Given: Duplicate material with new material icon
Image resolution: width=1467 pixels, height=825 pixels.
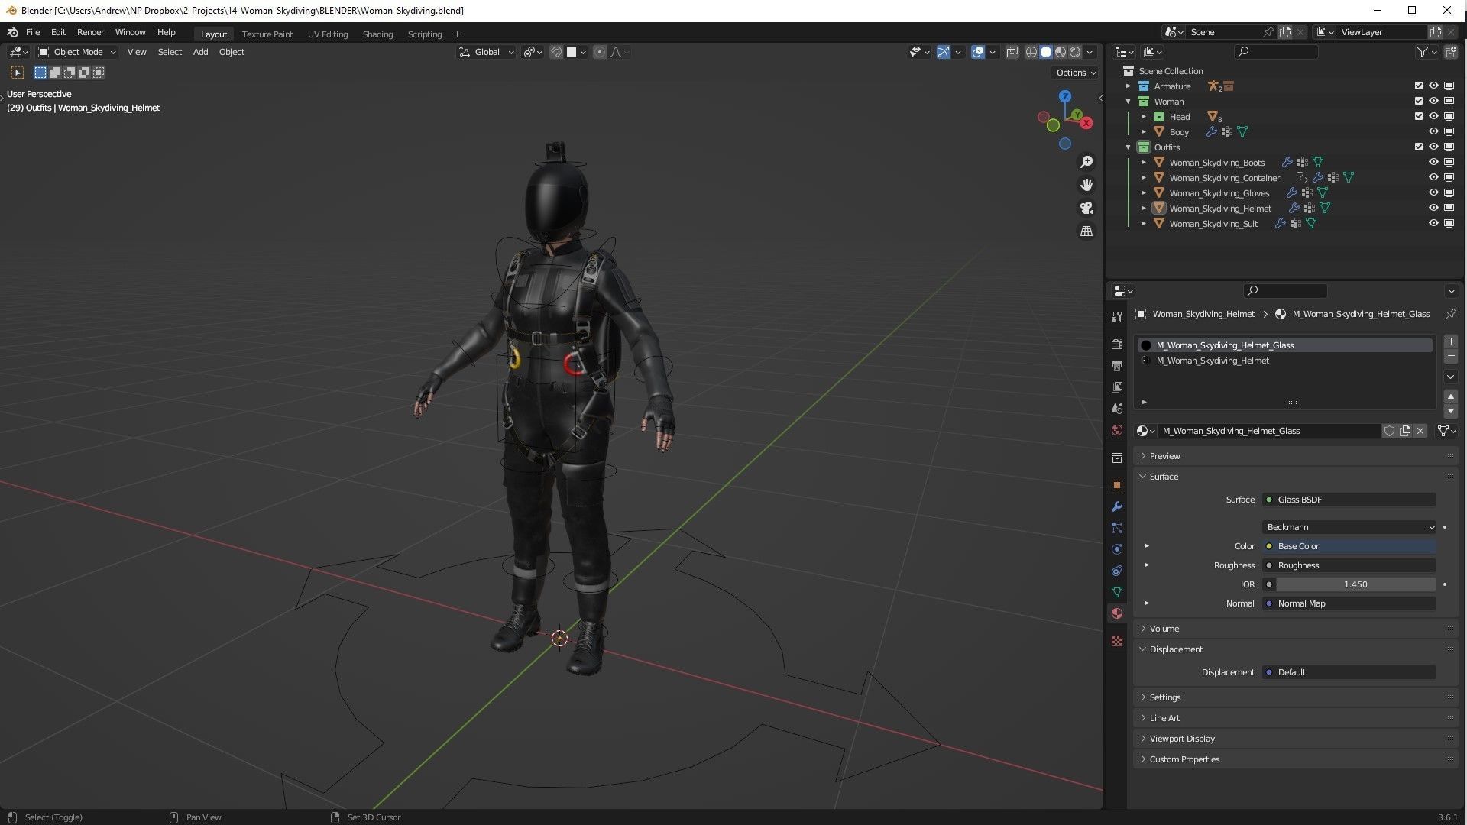Looking at the screenshot, I should tap(1405, 431).
